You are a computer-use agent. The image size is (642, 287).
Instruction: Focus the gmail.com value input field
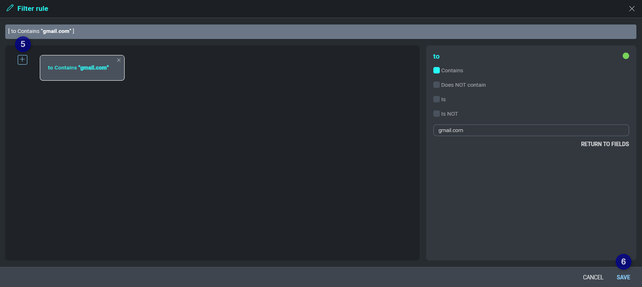coord(530,130)
